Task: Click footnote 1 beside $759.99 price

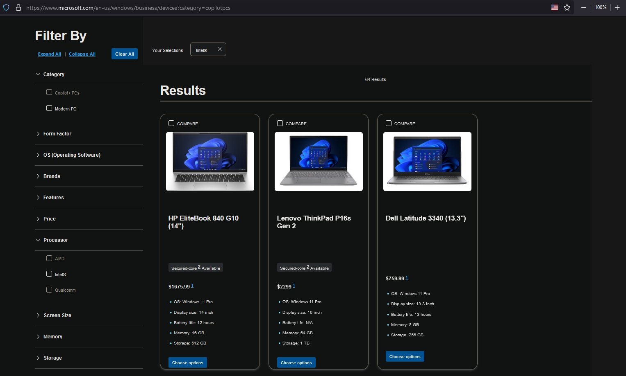Action: pyautogui.click(x=407, y=278)
